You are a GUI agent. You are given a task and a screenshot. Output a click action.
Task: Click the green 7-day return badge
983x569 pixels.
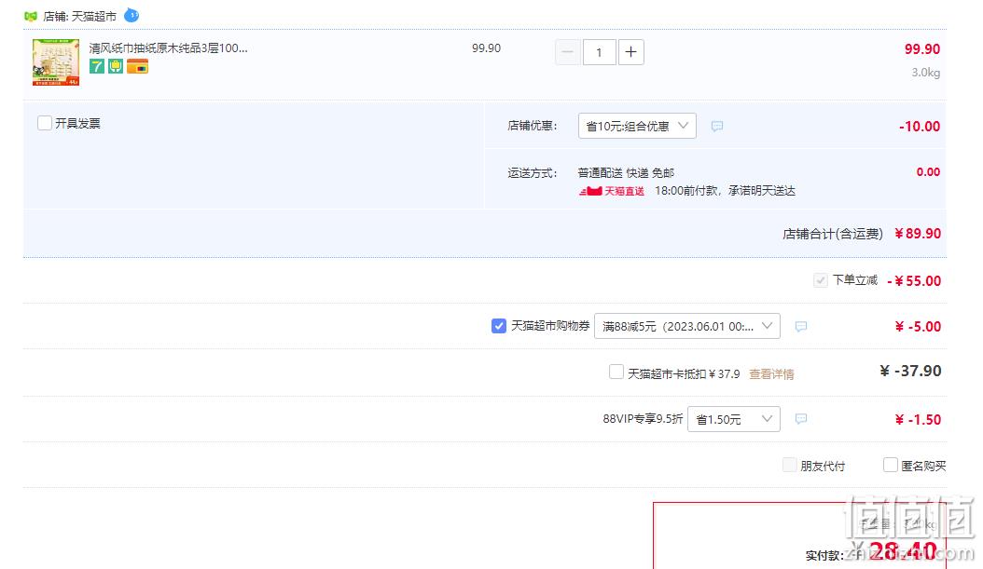click(x=97, y=66)
